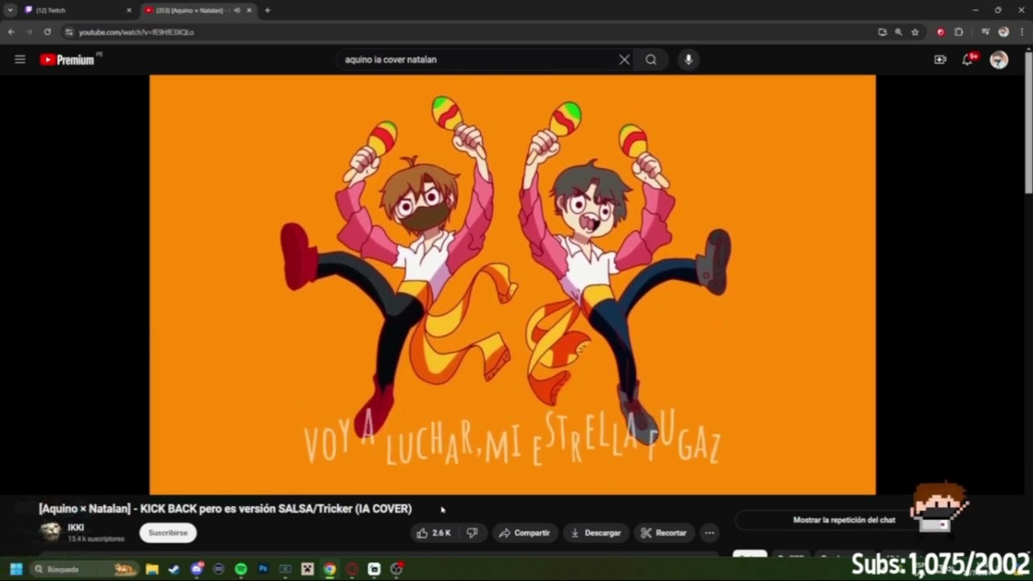The height and width of the screenshot is (581, 1033).
Task: Open the Chrome extensions puzzle icon
Action: click(959, 32)
